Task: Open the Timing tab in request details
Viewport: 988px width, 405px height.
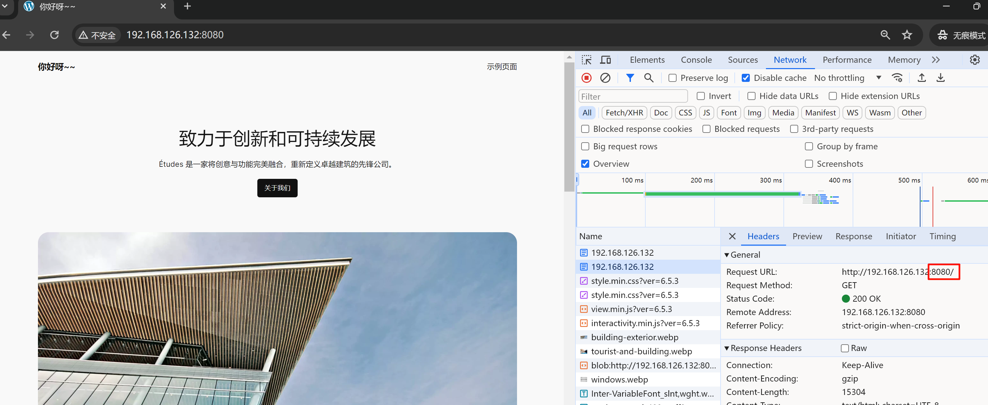Action: [942, 236]
